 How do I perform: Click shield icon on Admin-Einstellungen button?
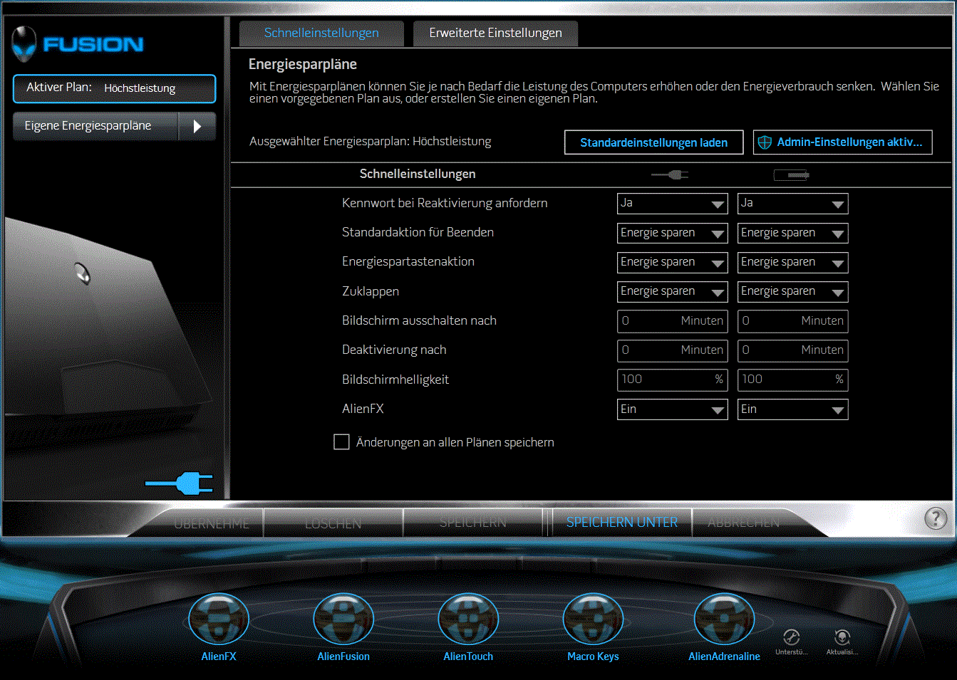(x=765, y=142)
